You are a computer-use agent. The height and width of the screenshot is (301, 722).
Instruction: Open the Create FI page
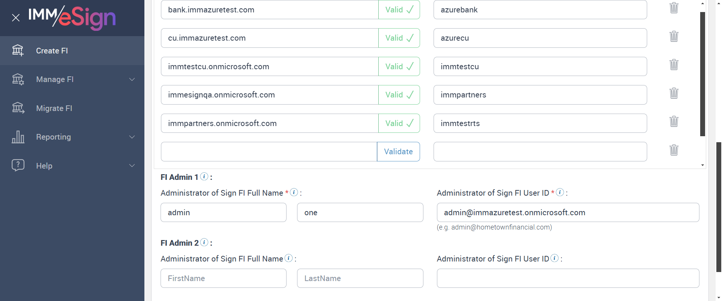(52, 51)
